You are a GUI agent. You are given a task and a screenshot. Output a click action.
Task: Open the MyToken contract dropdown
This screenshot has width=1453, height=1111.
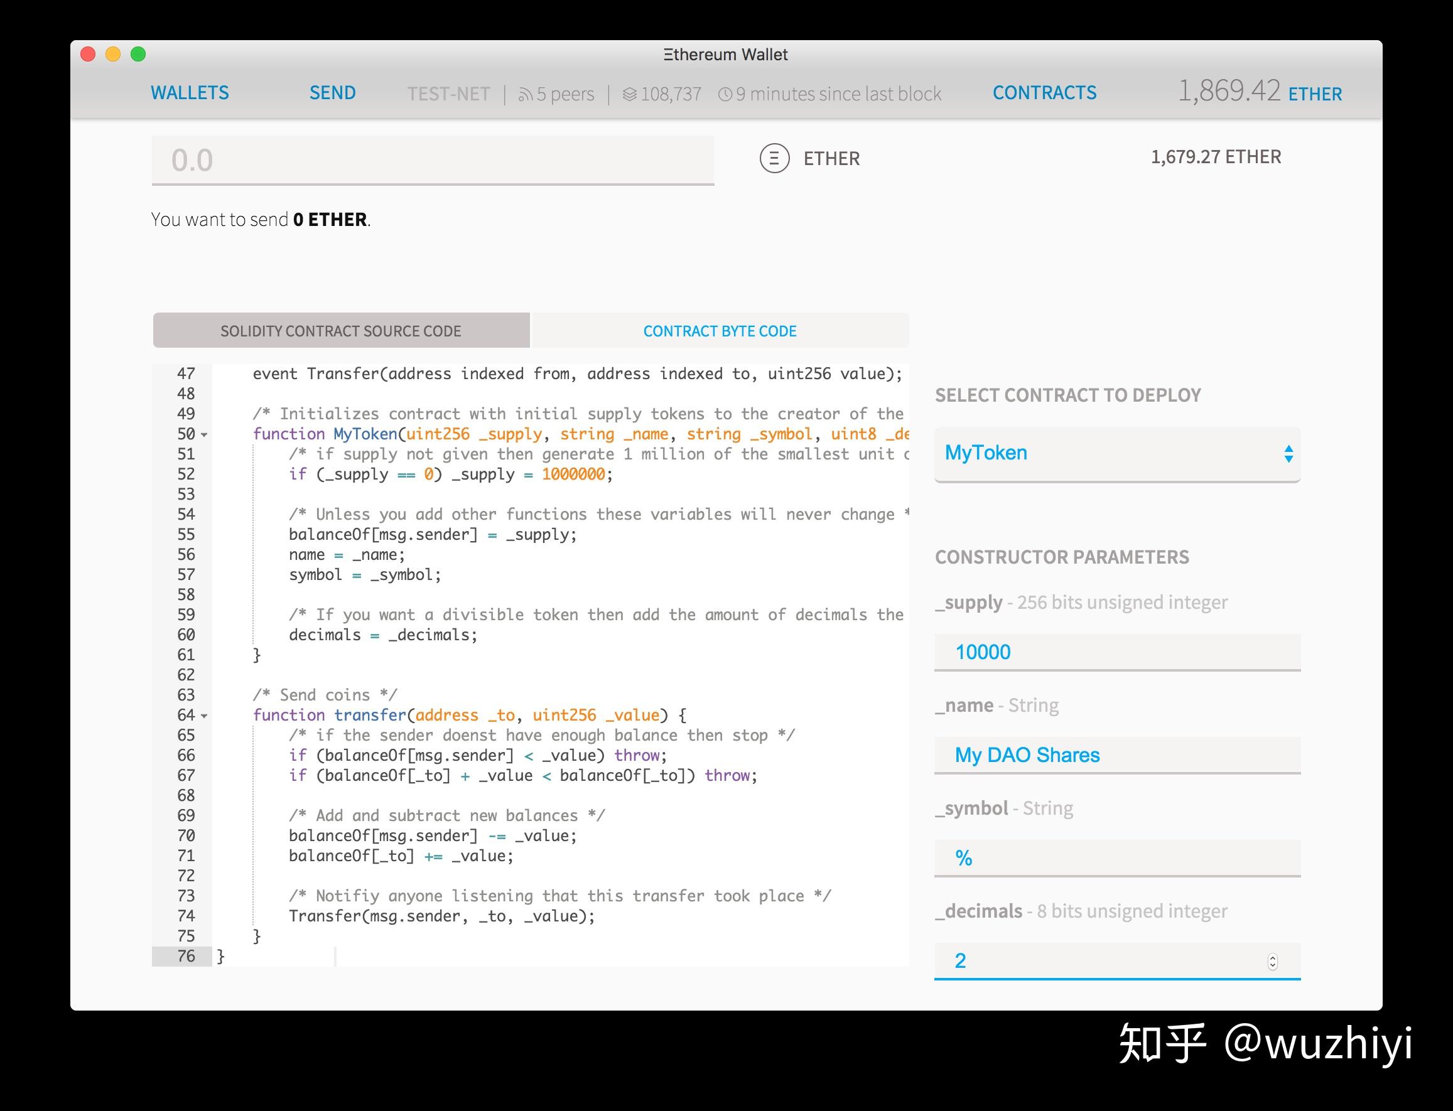[x=1118, y=454]
